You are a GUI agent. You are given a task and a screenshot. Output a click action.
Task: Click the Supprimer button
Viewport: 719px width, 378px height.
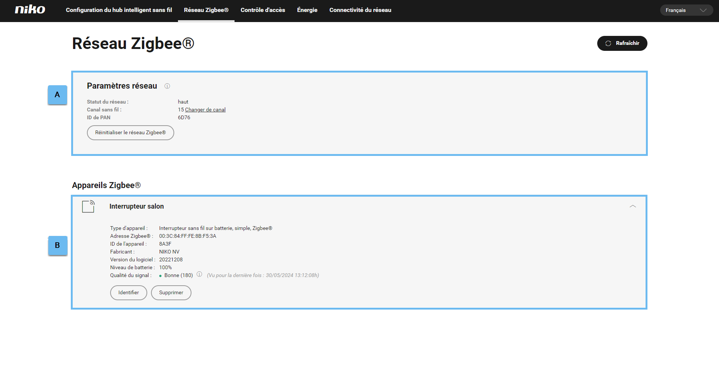pyautogui.click(x=171, y=293)
